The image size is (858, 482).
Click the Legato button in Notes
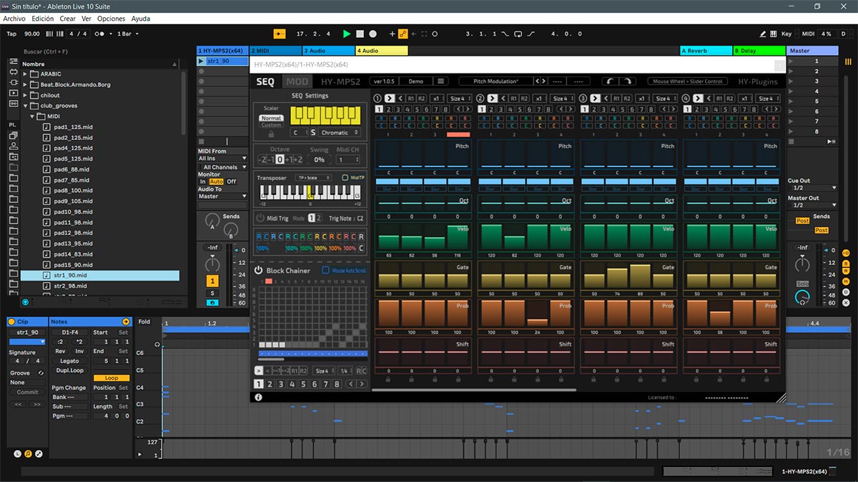70,361
